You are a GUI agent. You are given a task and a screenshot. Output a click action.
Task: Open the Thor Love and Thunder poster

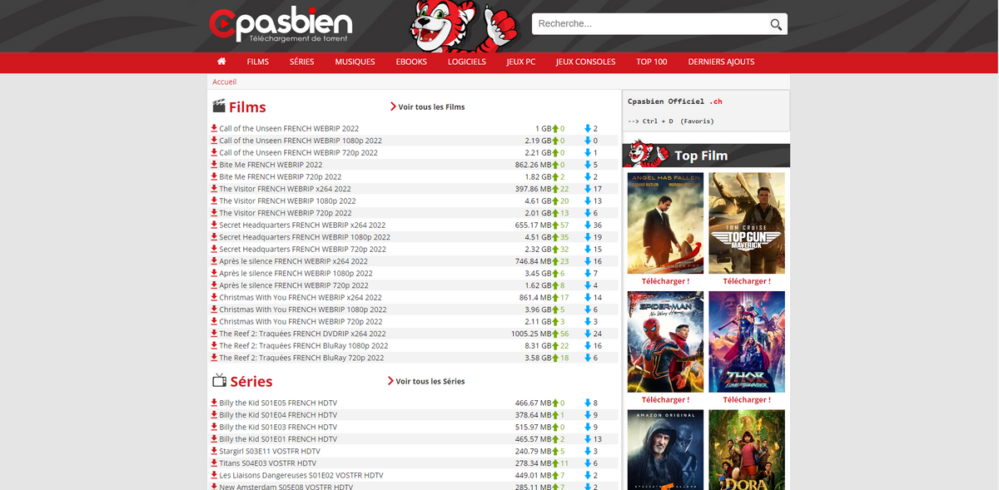(747, 341)
